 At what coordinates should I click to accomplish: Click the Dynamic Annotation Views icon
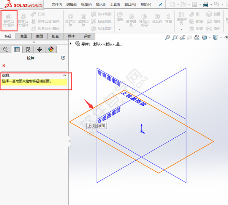(197, 38)
